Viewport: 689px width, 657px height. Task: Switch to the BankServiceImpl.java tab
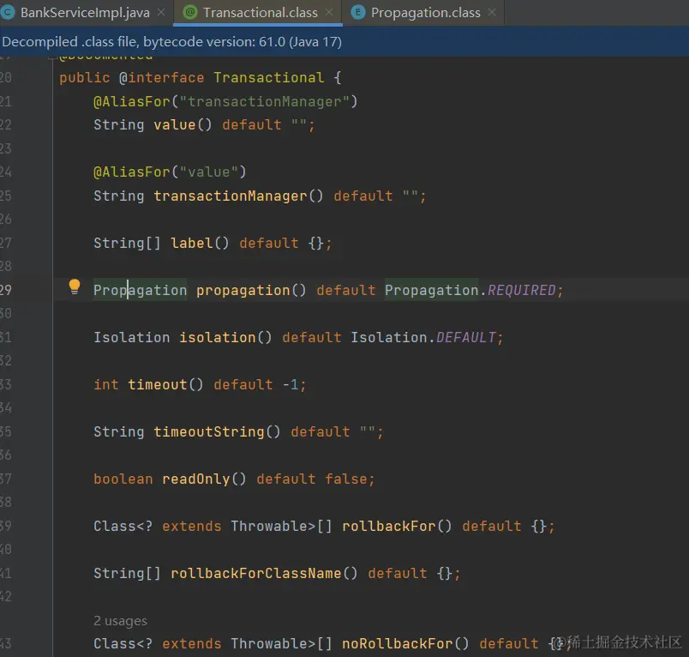click(x=85, y=13)
